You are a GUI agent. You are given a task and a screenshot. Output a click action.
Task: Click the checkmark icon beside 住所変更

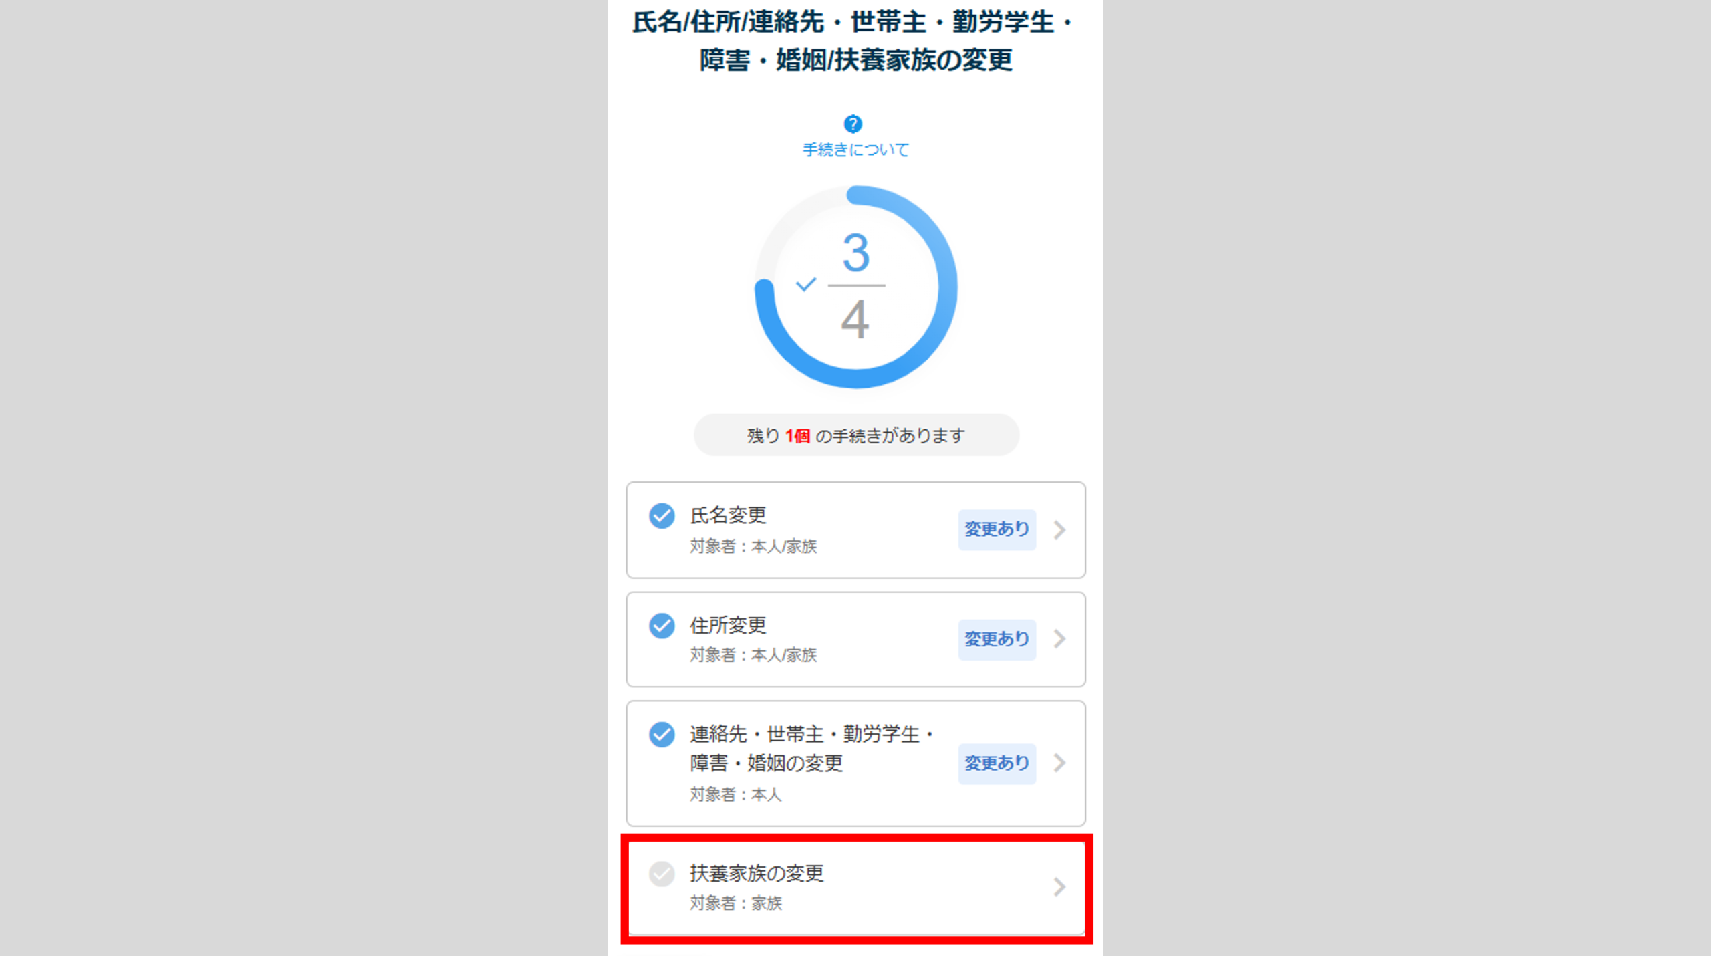pyautogui.click(x=662, y=626)
